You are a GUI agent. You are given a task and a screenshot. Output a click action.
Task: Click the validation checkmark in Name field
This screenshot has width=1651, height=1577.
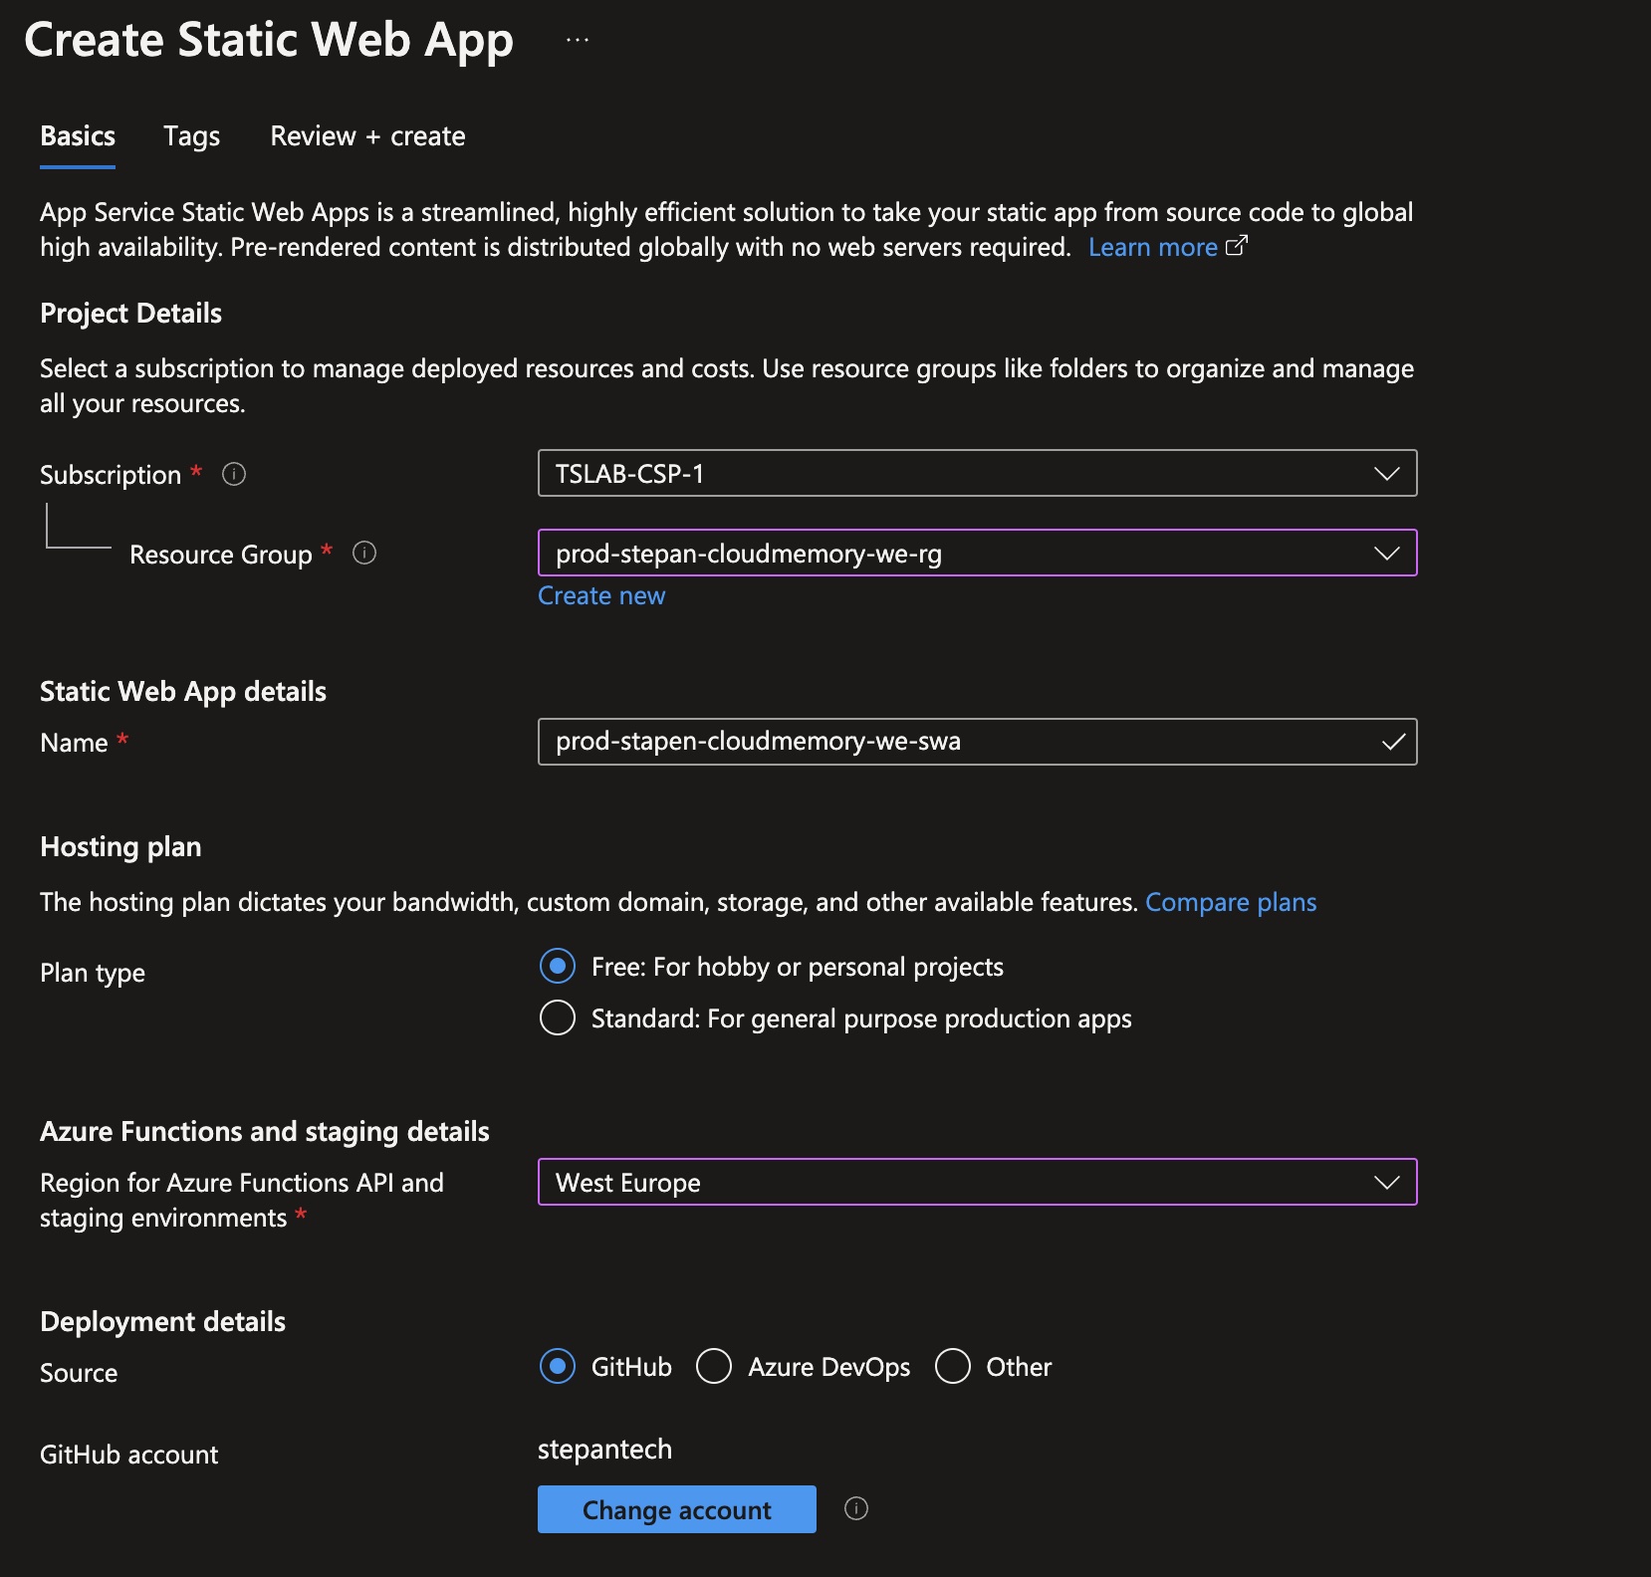1393,742
